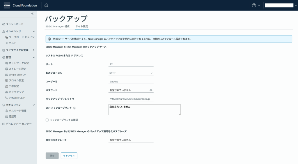The height and width of the screenshot is (164, 298).
Task: Collapse the sidebar with double chevron icon
Action: click(32, 14)
